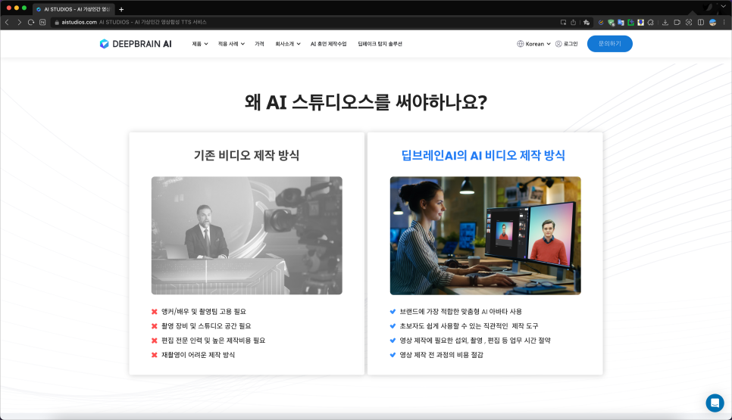This screenshot has height=420, width=732.
Task: Click the heading 왜 AI 스튜디오스를 써야하나요?
Action: 366,102
